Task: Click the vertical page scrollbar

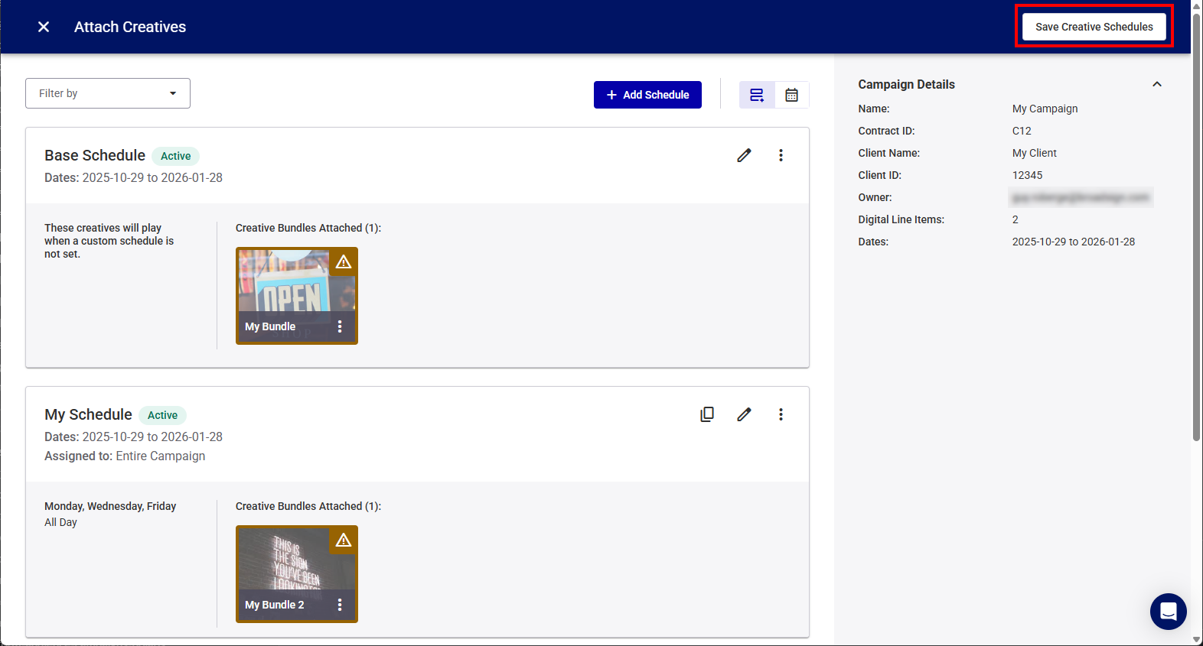Action: pos(1196,229)
